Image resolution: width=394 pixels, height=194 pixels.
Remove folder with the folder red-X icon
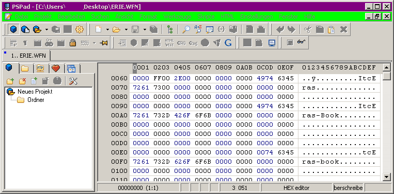pyautogui.click(x=22, y=81)
